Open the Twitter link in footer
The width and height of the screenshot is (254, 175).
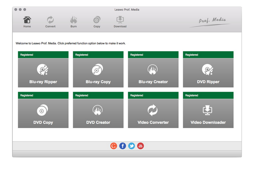(132, 146)
